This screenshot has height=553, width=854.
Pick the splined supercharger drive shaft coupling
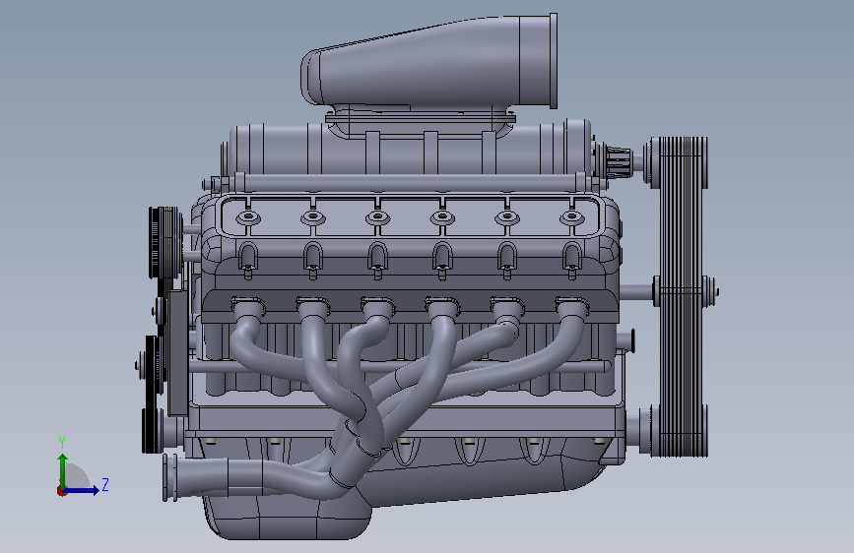tap(620, 161)
